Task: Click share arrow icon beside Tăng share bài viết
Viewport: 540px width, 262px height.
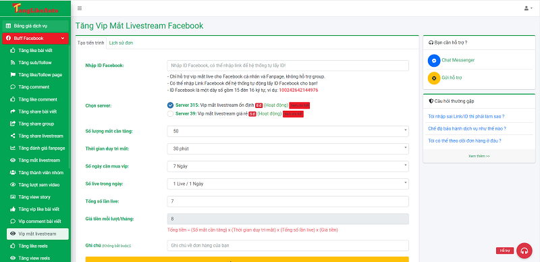Action: click(x=13, y=111)
